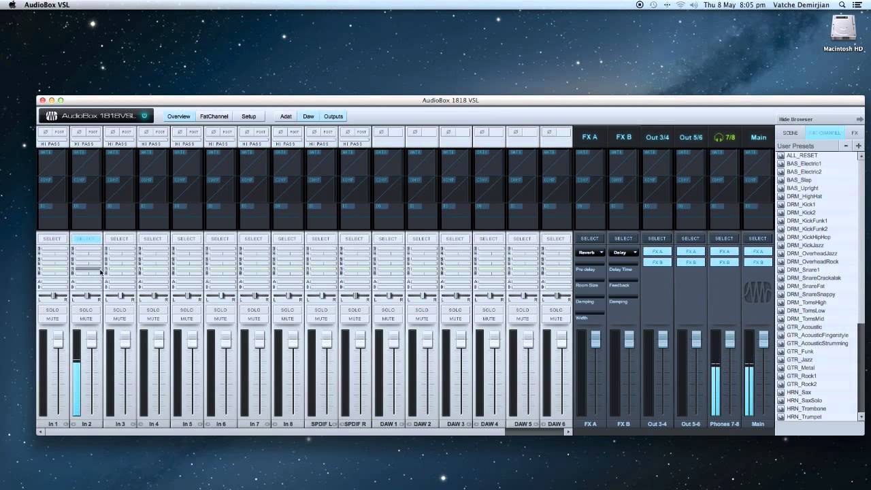Toggle POST on the In 6 channel
871x490 pixels.
point(227,132)
